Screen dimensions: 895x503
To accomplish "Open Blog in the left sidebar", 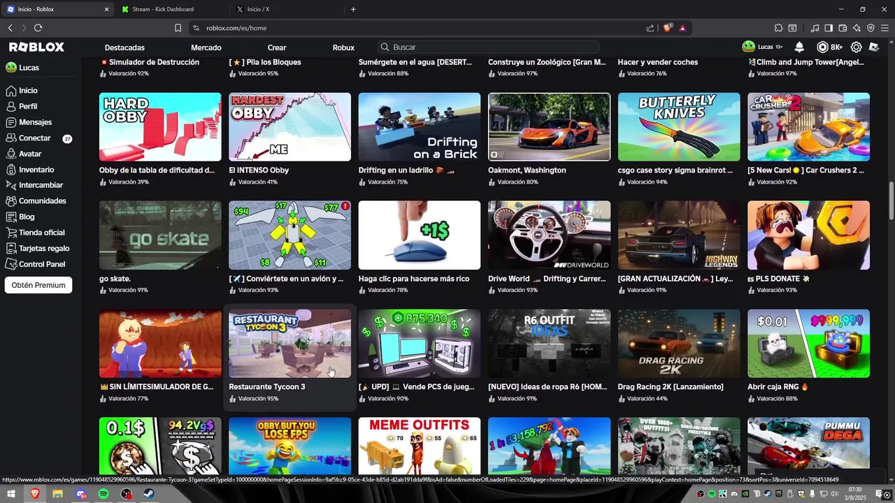I will click(20, 217).
